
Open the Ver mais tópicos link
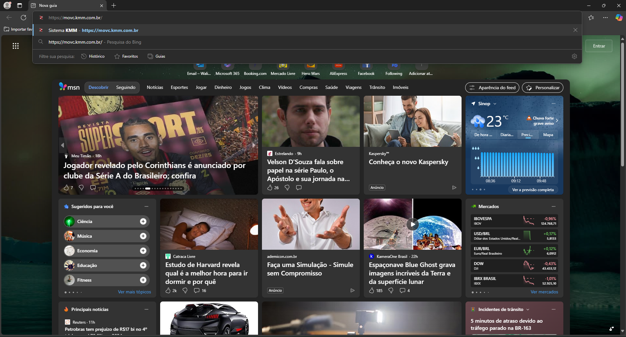pyautogui.click(x=134, y=292)
